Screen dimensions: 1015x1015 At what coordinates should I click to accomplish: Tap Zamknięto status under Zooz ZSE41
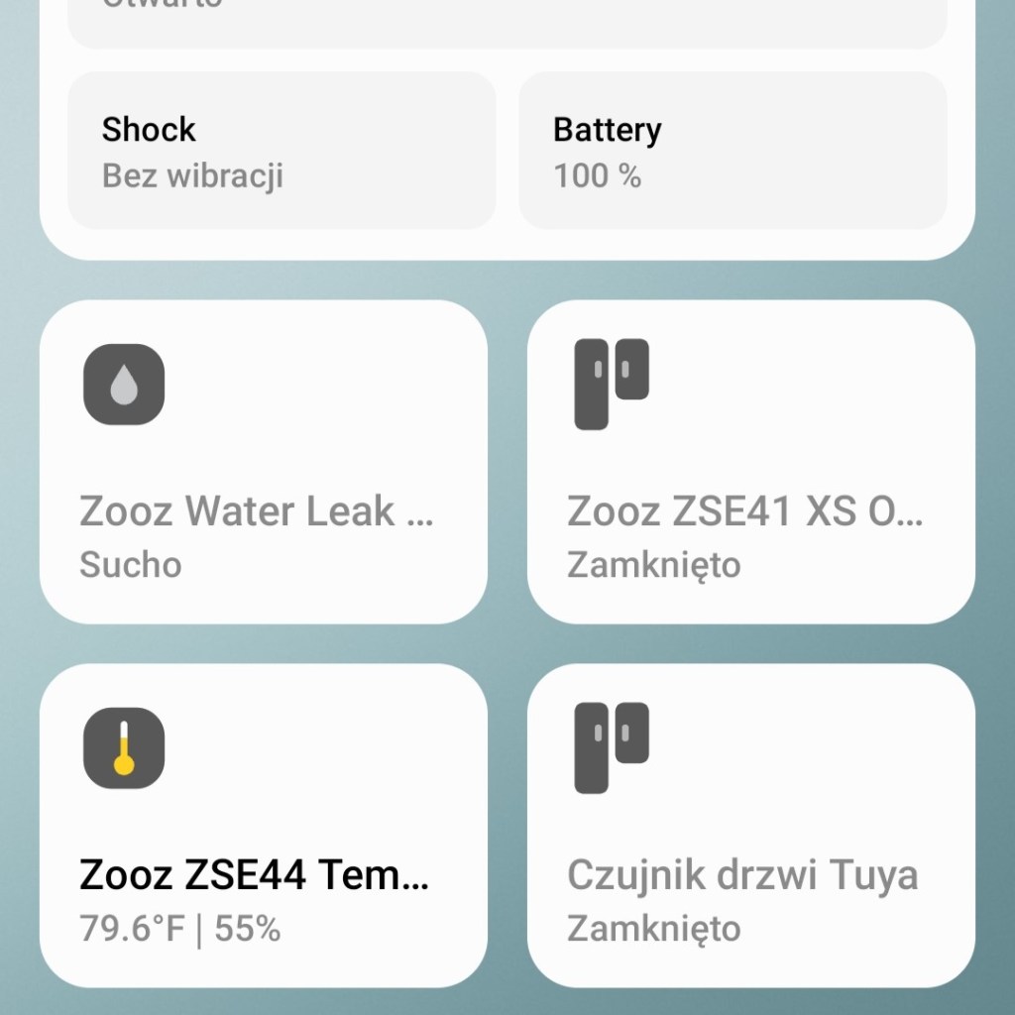click(x=653, y=565)
